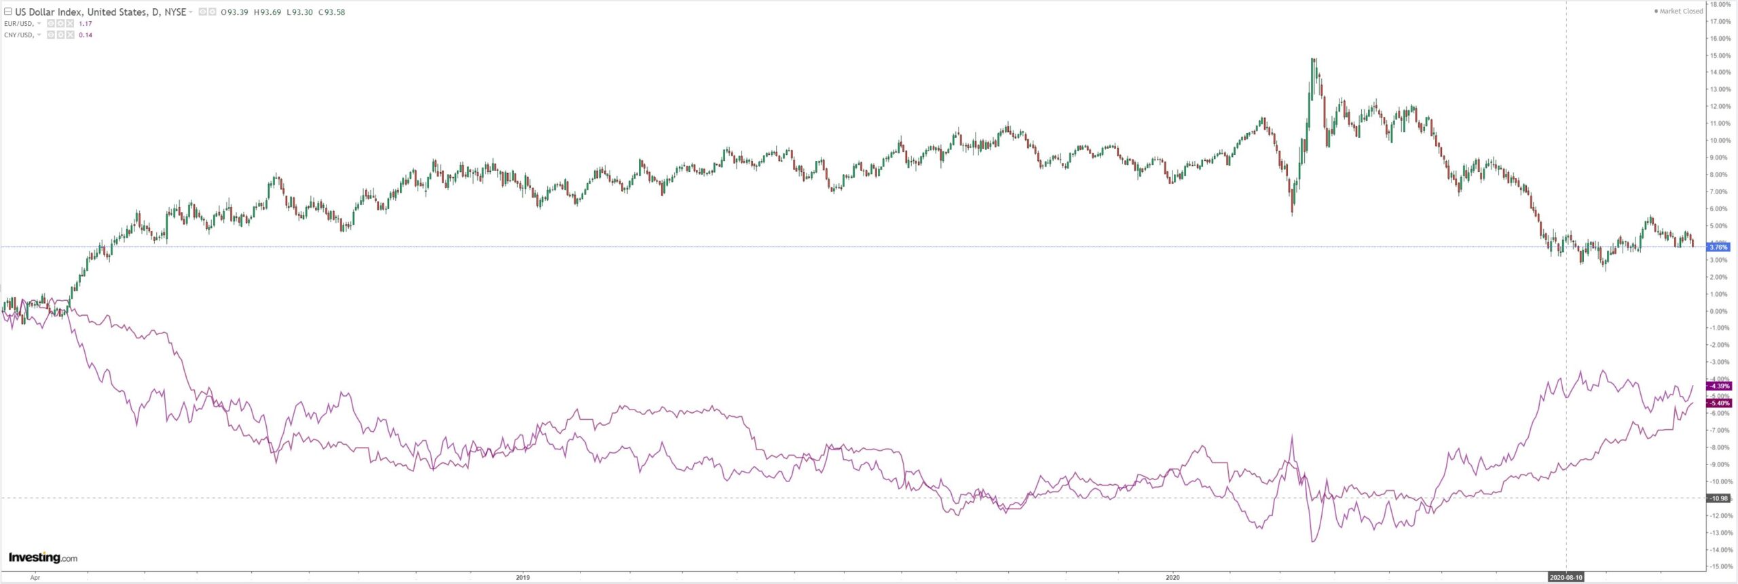Click the 2019 label on the time axis
Screen dimensions: 1738x584
pyautogui.click(x=522, y=578)
